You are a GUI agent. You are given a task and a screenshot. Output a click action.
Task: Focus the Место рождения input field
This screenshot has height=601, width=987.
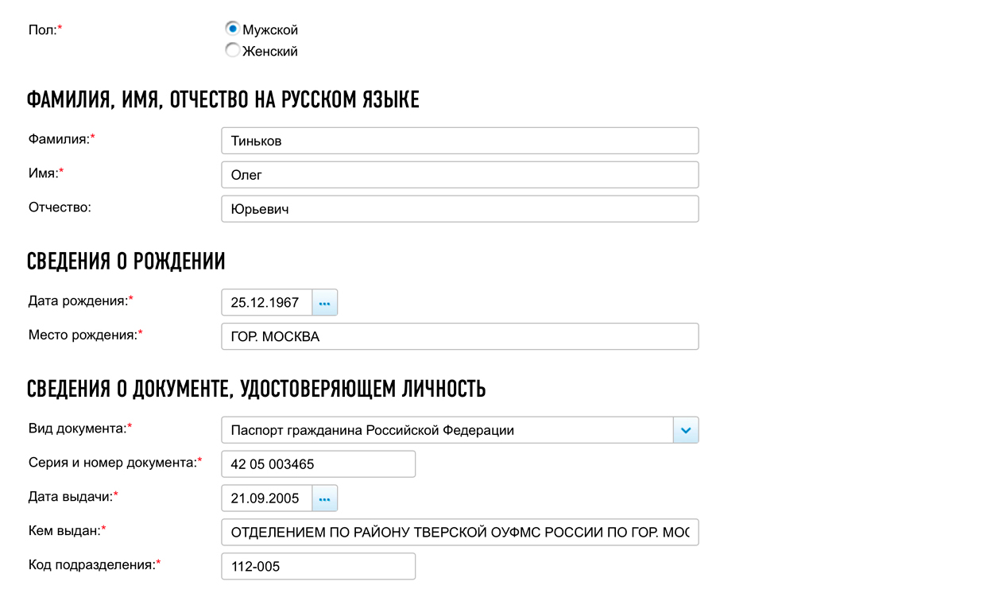459,336
